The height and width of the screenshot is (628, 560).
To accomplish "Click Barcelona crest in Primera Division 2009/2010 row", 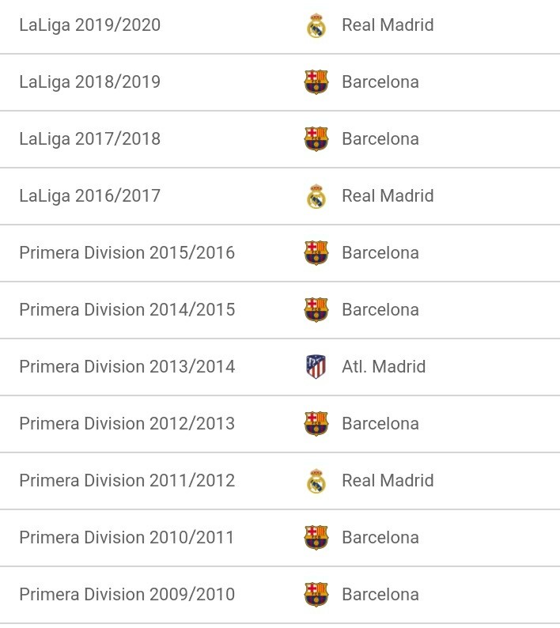I will point(316,594).
